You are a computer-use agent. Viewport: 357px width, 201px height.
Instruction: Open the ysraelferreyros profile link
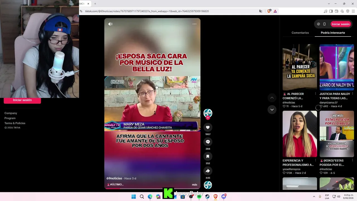[x=291, y=169]
